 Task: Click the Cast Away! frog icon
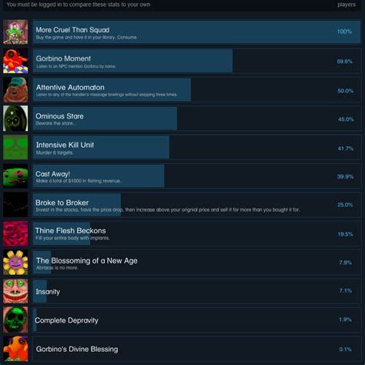pyautogui.click(x=15, y=176)
